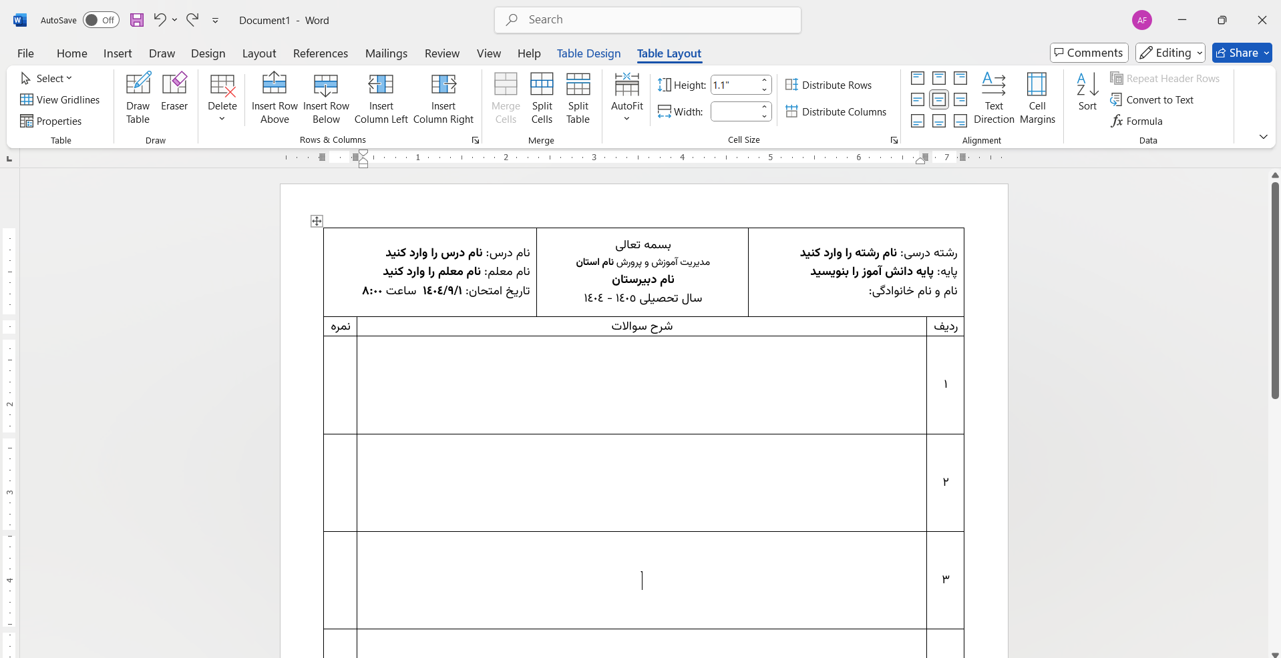Open the Comments pane

[x=1089, y=53]
